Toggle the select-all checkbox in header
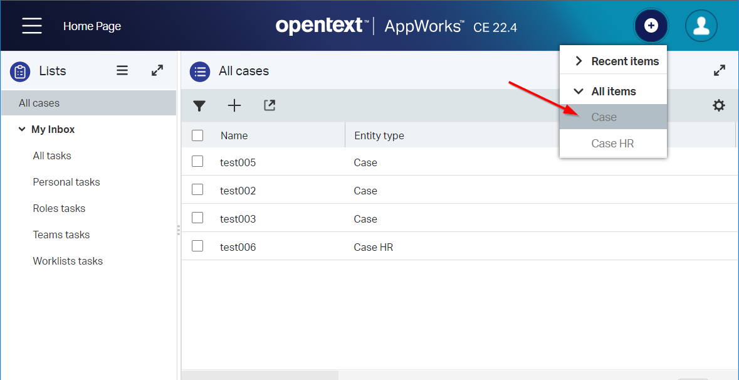 [197, 135]
